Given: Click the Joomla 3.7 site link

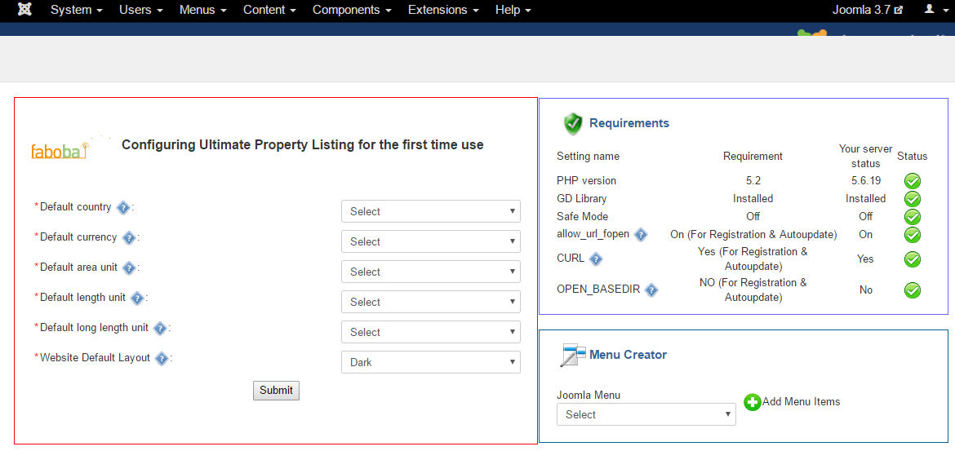Looking at the screenshot, I should (868, 10).
